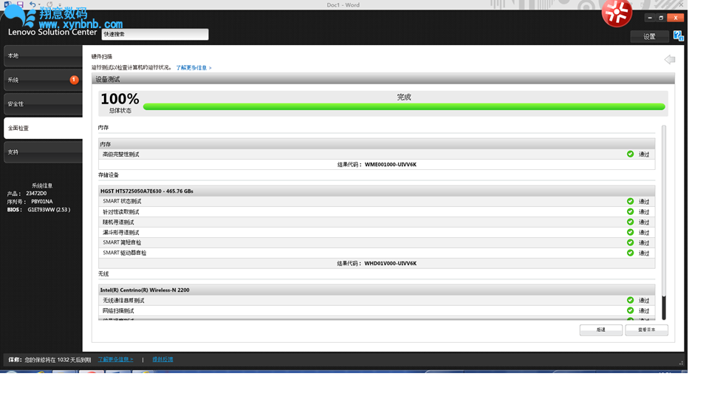Click the 100% overall status value

click(x=120, y=98)
